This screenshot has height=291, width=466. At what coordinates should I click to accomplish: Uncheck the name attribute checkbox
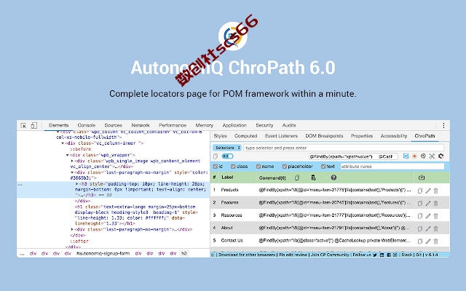[x=258, y=167]
